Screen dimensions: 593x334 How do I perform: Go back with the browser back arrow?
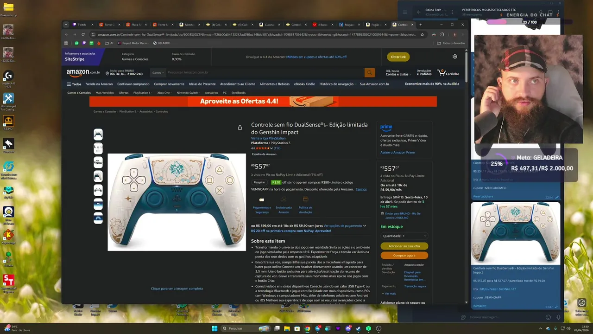pos(66,34)
